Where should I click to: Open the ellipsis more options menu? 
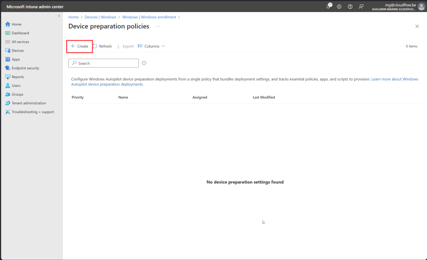tap(158, 26)
